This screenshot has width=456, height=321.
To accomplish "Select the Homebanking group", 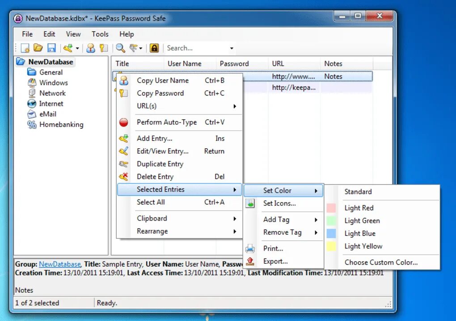I will 61,125.
